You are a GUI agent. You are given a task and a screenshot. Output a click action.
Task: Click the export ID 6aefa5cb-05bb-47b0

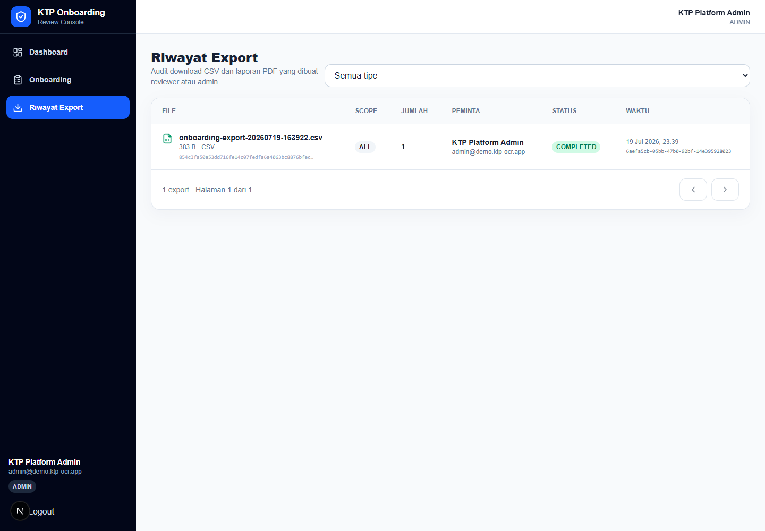tap(678, 151)
